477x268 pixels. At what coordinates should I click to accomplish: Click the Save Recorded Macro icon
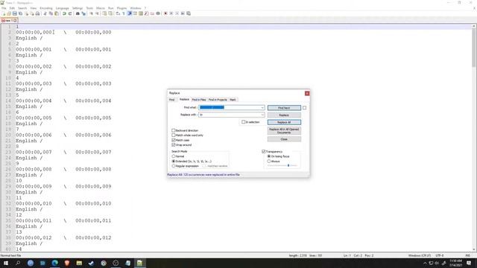pos(189,13)
